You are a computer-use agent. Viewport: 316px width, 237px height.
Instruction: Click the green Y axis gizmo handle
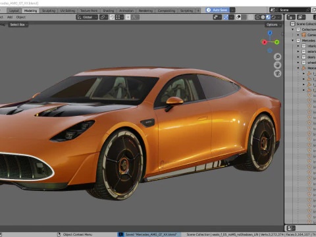pos(276,42)
